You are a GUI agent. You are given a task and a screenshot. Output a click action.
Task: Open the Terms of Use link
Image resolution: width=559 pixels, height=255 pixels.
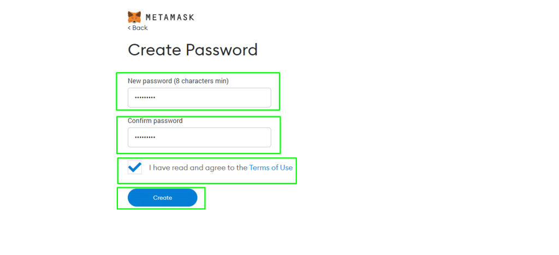[271, 168]
